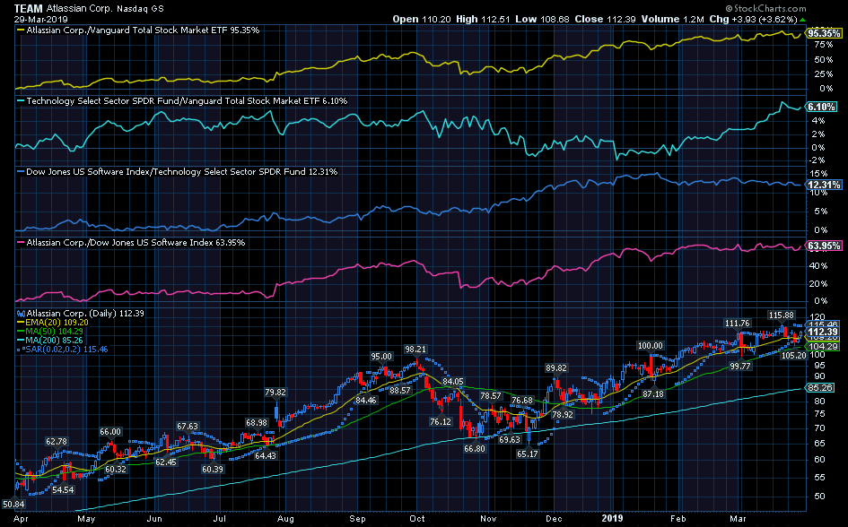This screenshot has height=527, width=848.
Task: Click the Apr label on time axis
Action: pyautogui.click(x=21, y=519)
